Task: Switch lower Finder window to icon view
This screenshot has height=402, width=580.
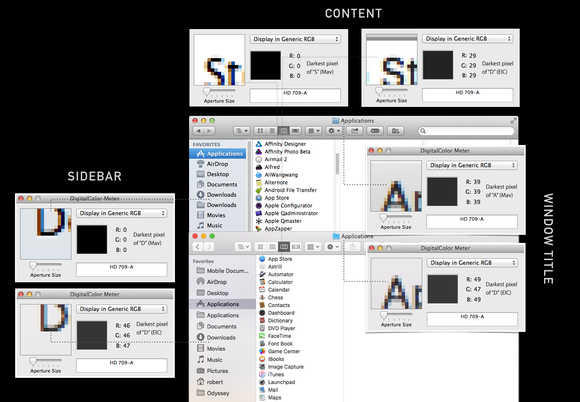Action: click(260, 247)
